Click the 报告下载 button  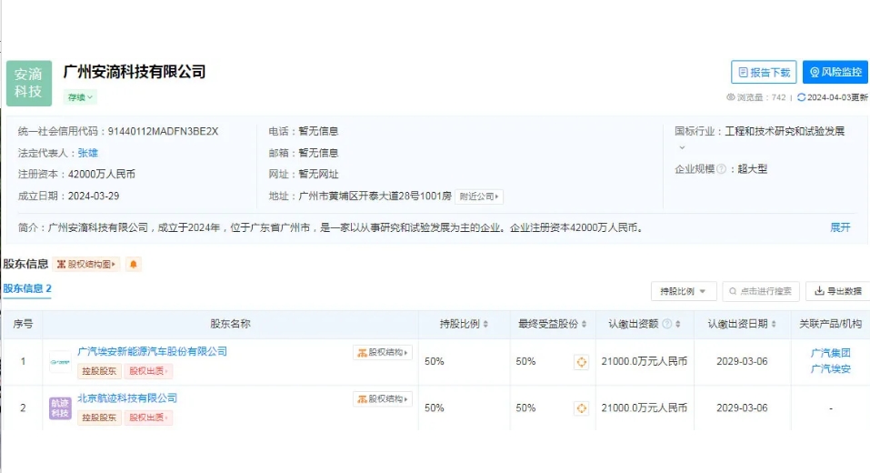click(x=764, y=72)
